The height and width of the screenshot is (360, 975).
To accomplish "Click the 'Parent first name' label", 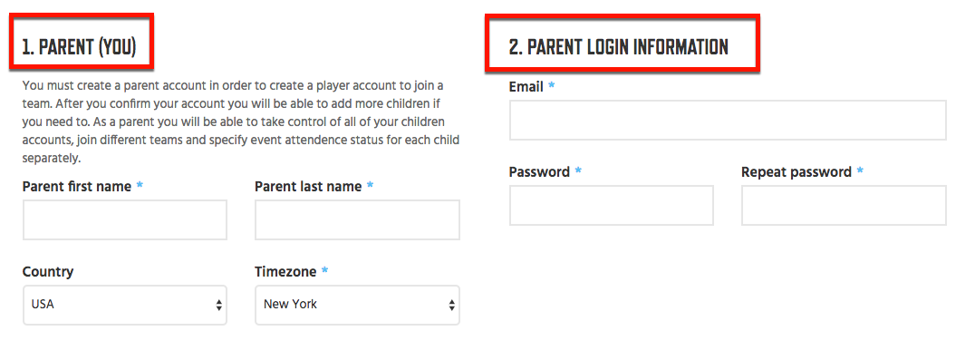I will (76, 186).
